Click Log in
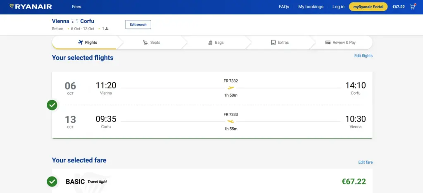 click(338, 7)
